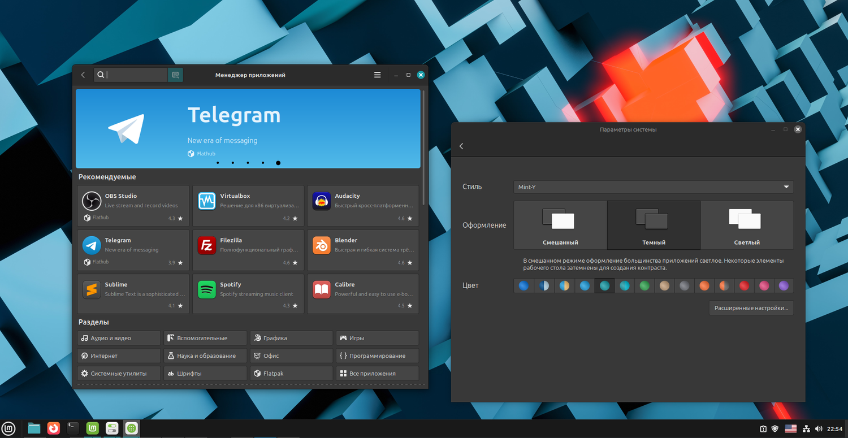Open the calendar from the 22:54 clock
The image size is (848, 438).
point(834,429)
